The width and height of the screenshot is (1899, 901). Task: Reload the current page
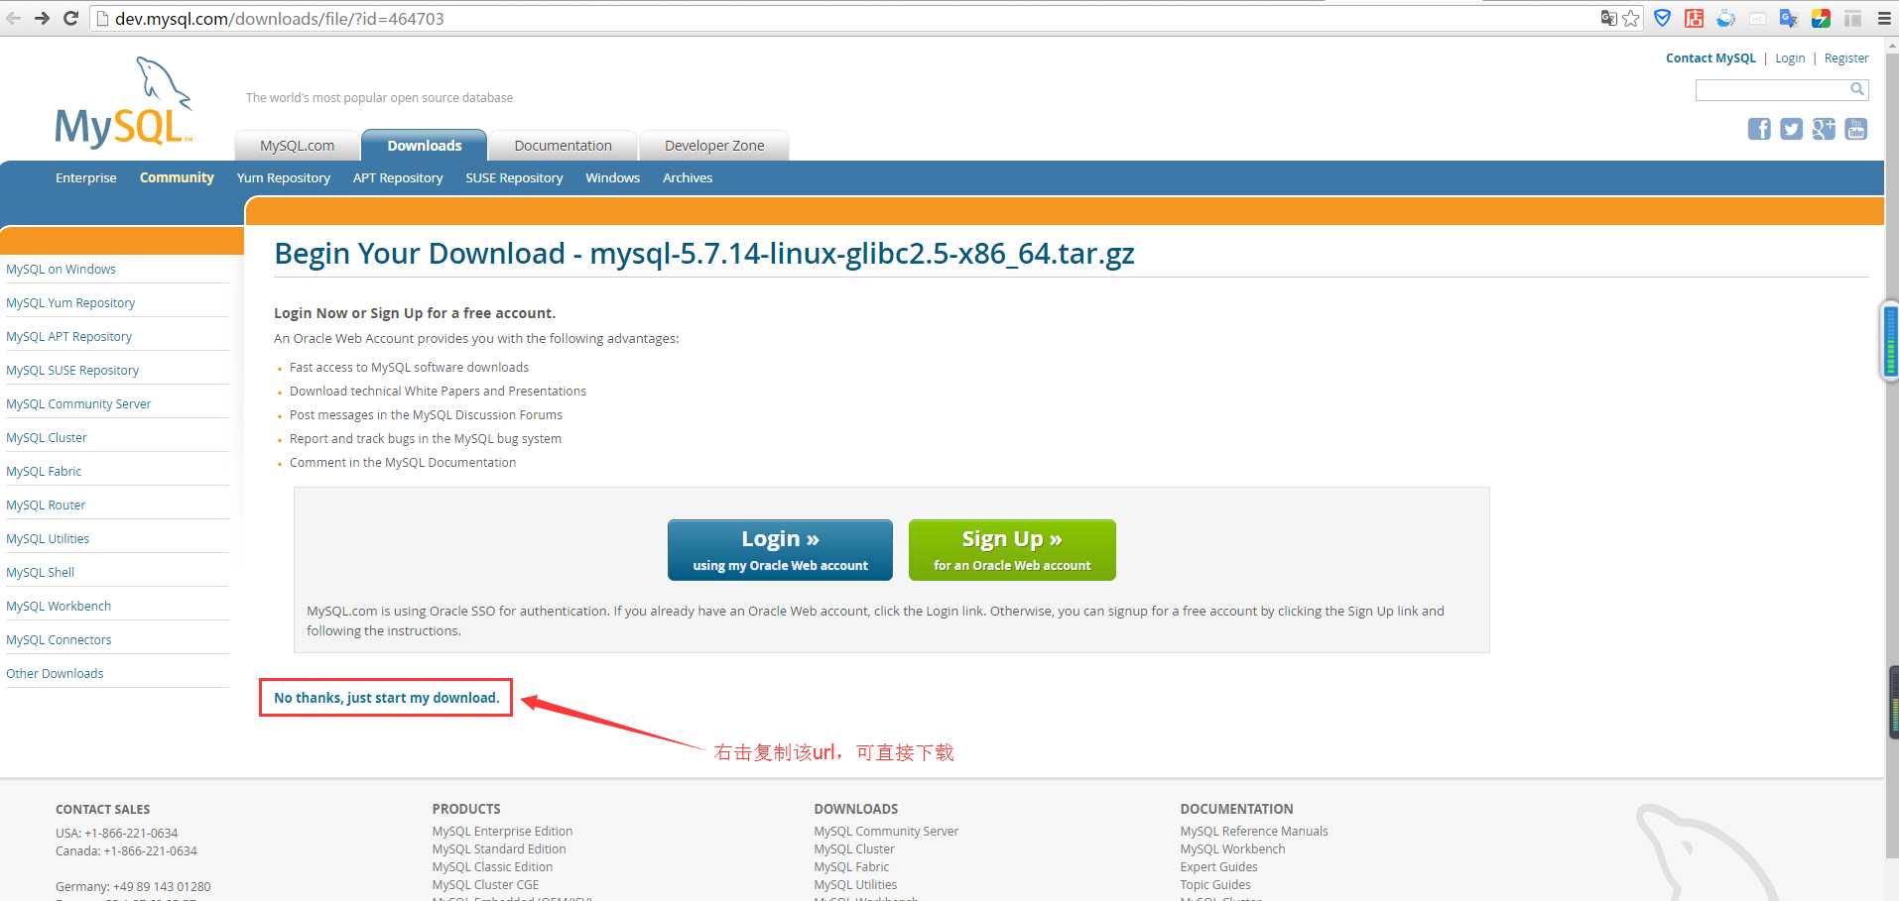[70, 18]
